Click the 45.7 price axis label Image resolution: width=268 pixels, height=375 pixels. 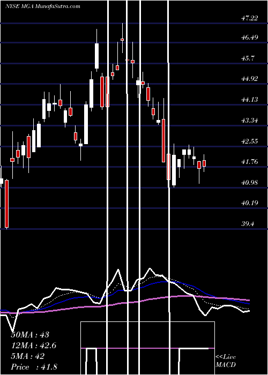[248, 58]
